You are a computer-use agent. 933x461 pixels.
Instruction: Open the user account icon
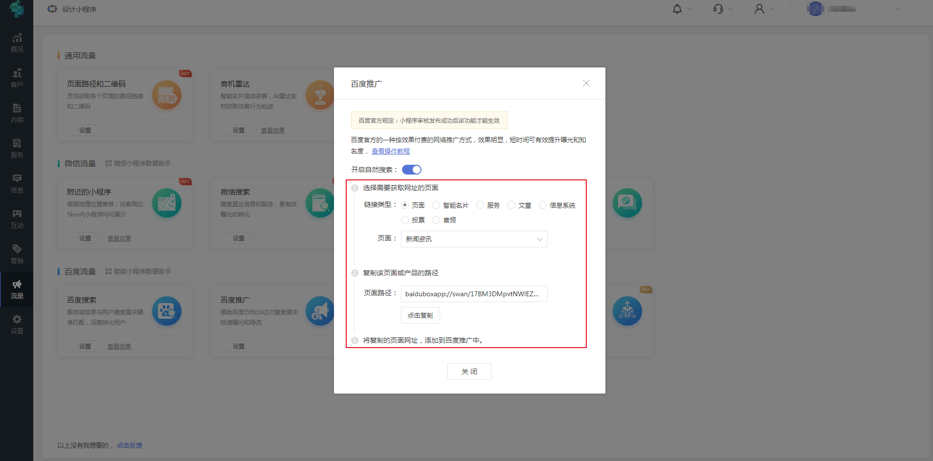click(x=759, y=9)
